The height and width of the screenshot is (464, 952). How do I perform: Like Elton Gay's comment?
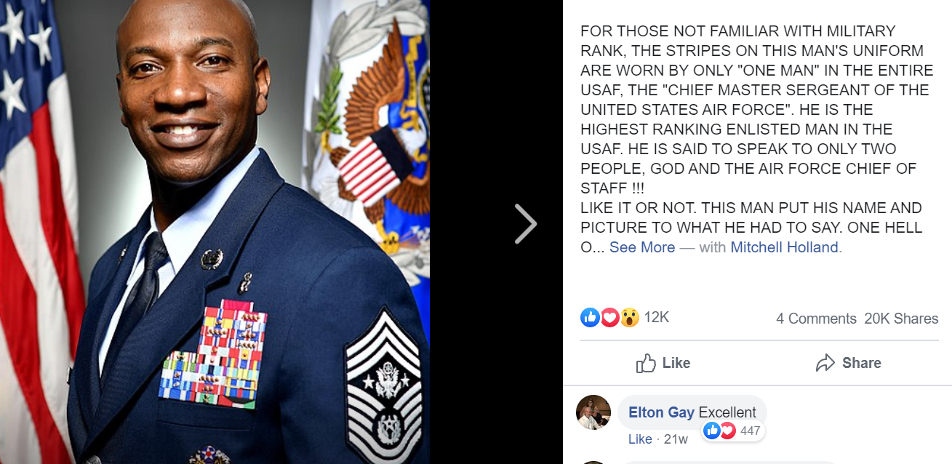pyautogui.click(x=640, y=439)
